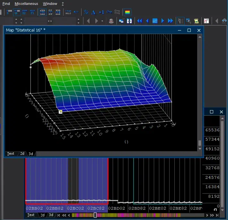Click the linked windows icon
Image resolution: width=228 pixels, height=220 pixels.
tap(121, 21)
